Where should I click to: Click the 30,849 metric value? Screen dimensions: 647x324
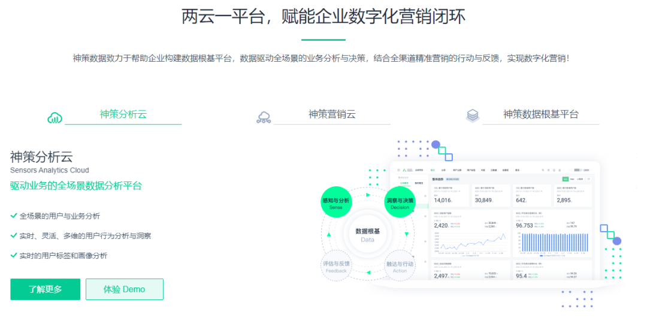click(x=483, y=200)
